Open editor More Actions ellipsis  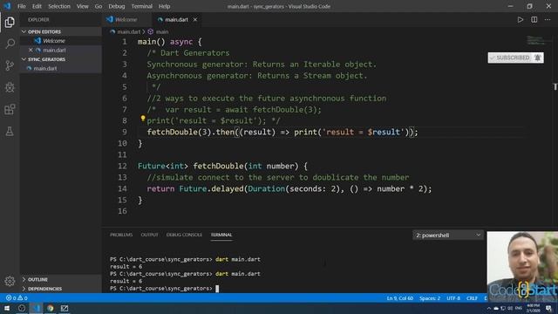pos(548,19)
